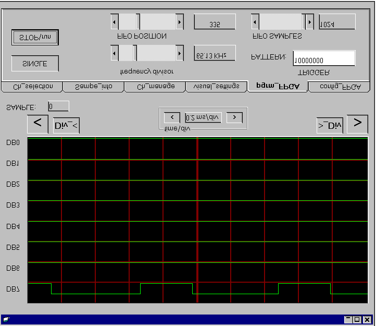Click the SAMPLE number field
The height and width of the screenshot is (326, 376).
58,106
